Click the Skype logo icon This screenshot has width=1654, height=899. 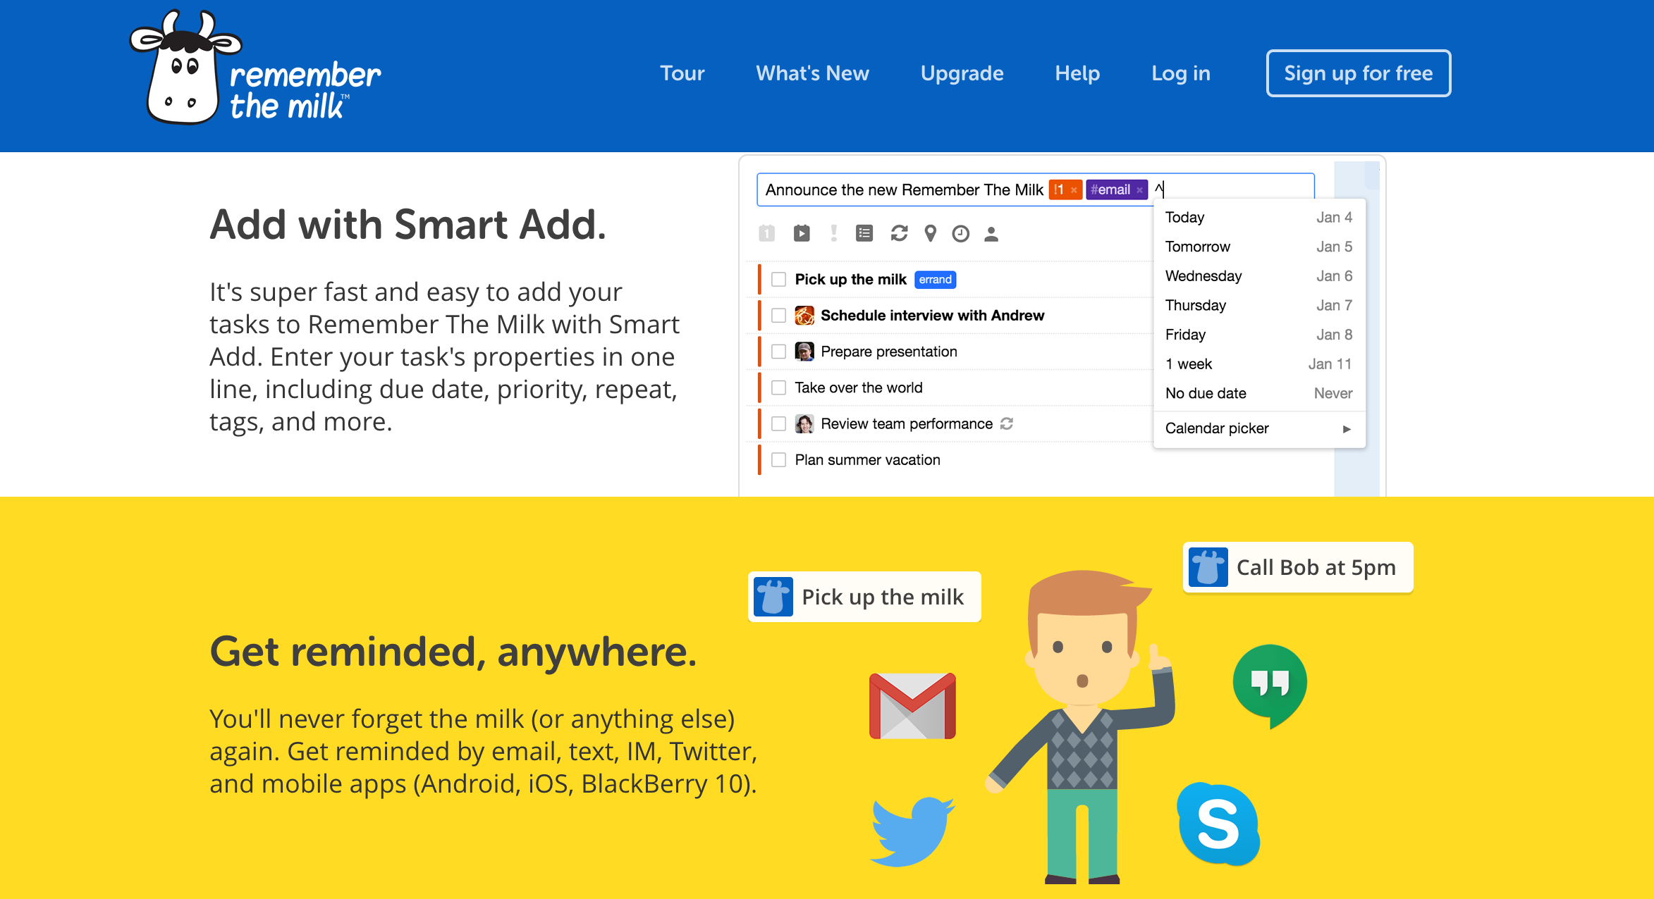(1219, 824)
